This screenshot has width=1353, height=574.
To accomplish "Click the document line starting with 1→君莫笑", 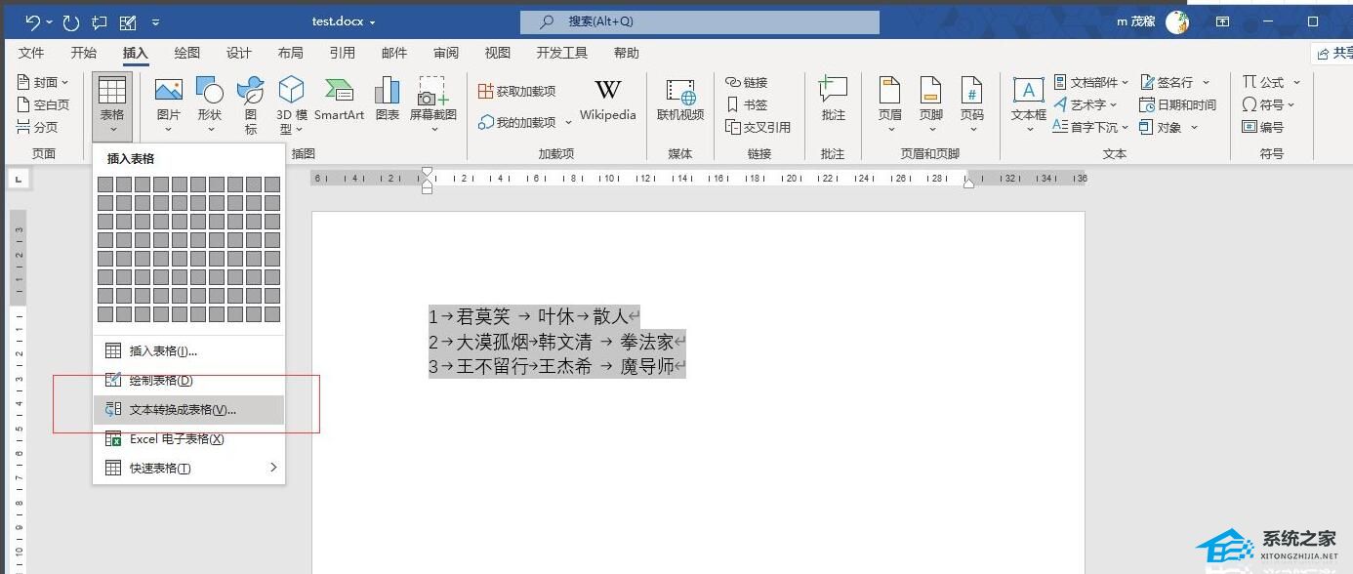I will tap(535, 316).
